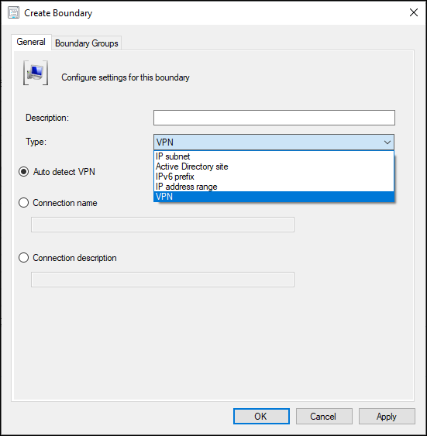
Task: Collapse the Type dropdown via its arrow
Action: (x=387, y=142)
